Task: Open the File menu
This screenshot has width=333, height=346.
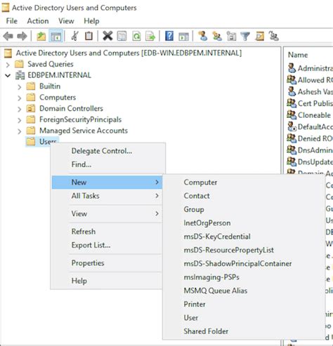Action: (x=12, y=21)
